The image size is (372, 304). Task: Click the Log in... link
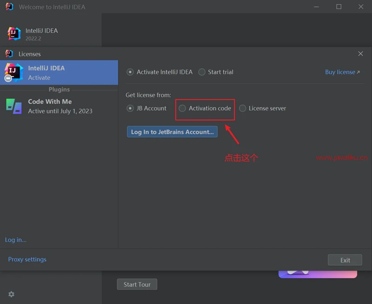coord(16,240)
